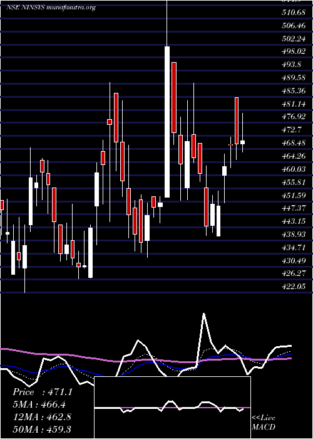Click the 451.59 price axis label
This screenshot has width=313, height=439.
293,195
